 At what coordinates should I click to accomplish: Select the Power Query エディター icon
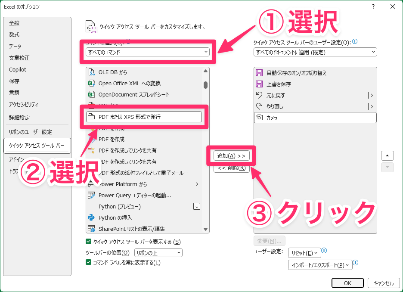pyautogui.click(x=91, y=196)
